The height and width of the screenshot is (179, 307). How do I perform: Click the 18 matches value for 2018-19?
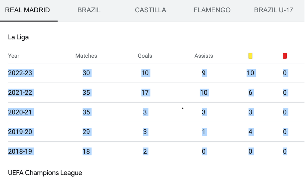point(86,151)
